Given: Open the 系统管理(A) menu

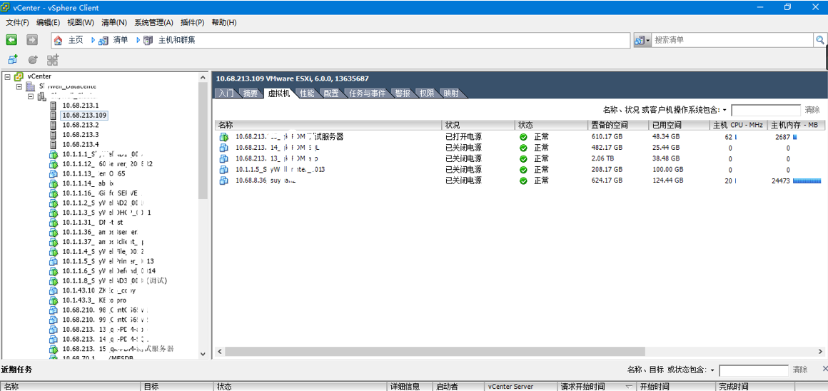Looking at the screenshot, I should point(153,23).
